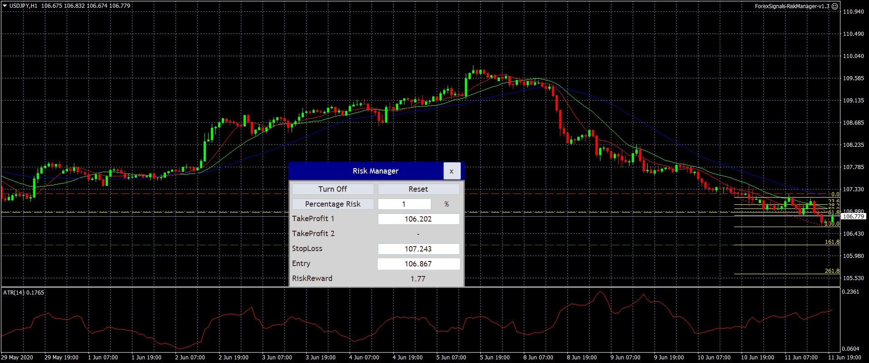The width and height of the screenshot is (869, 363).
Task: Select the TakeProfit 1 field 106.202
Action: click(x=419, y=219)
